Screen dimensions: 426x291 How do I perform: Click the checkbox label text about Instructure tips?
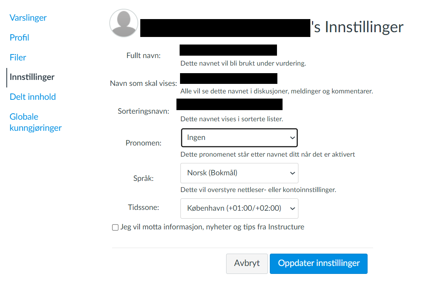[212, 227]
